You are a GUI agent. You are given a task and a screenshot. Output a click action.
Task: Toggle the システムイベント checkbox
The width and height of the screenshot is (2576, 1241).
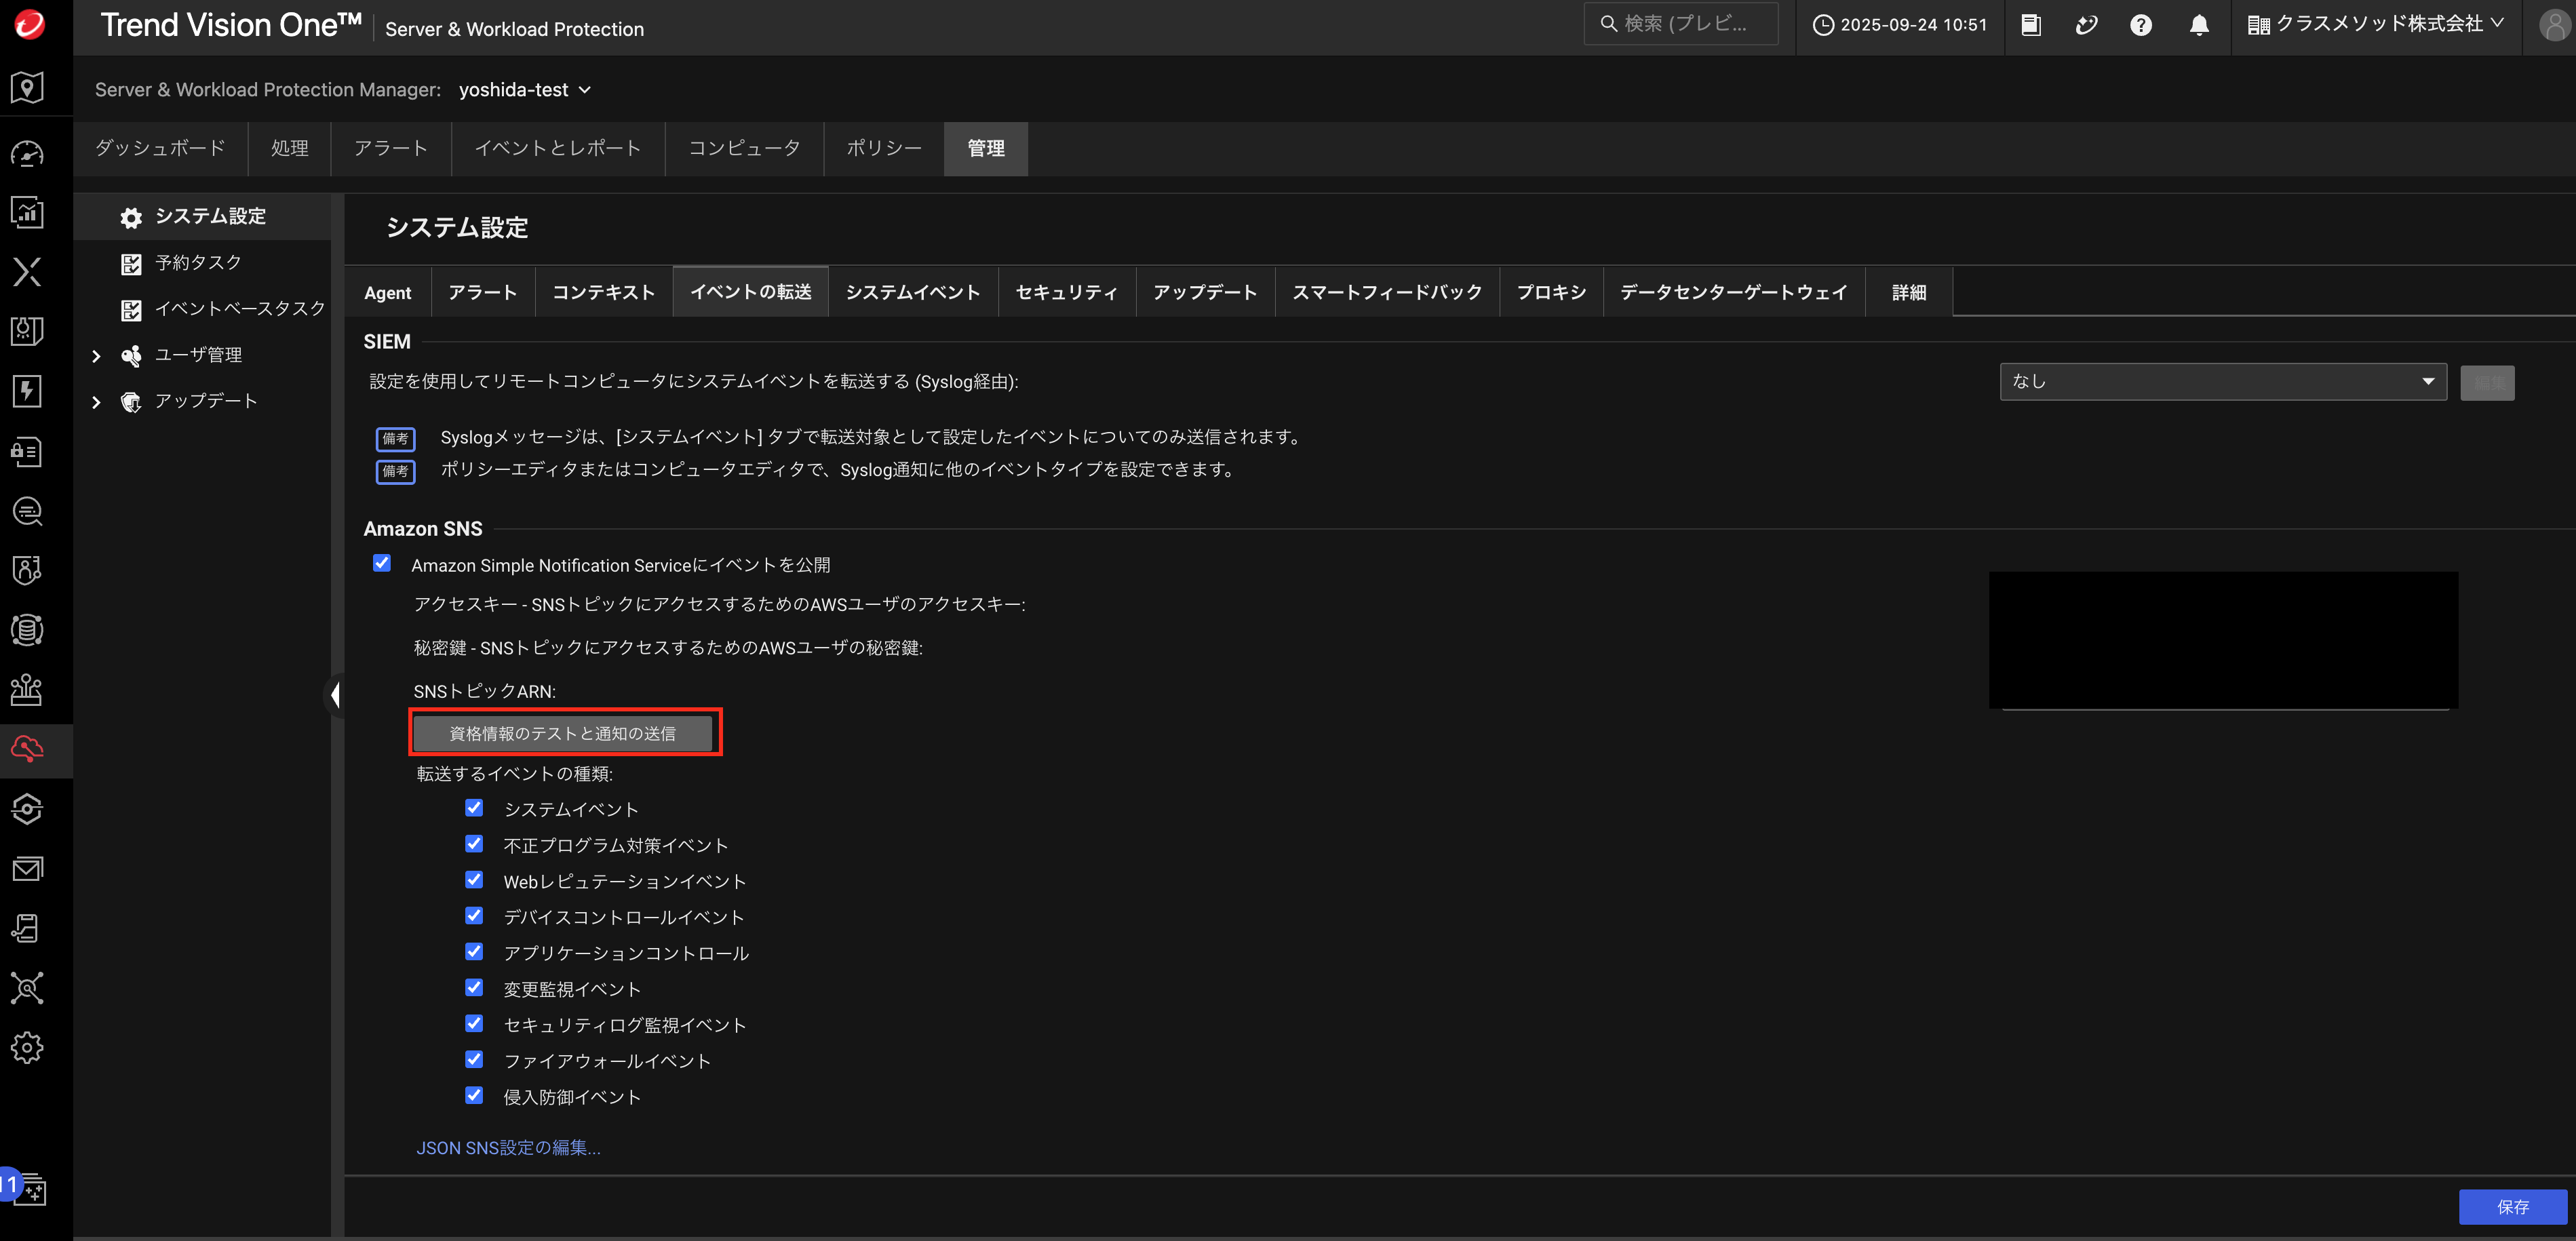pyautogui.click(x=474, y=808)
